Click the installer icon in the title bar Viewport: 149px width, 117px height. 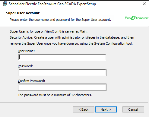pos(5,4)
